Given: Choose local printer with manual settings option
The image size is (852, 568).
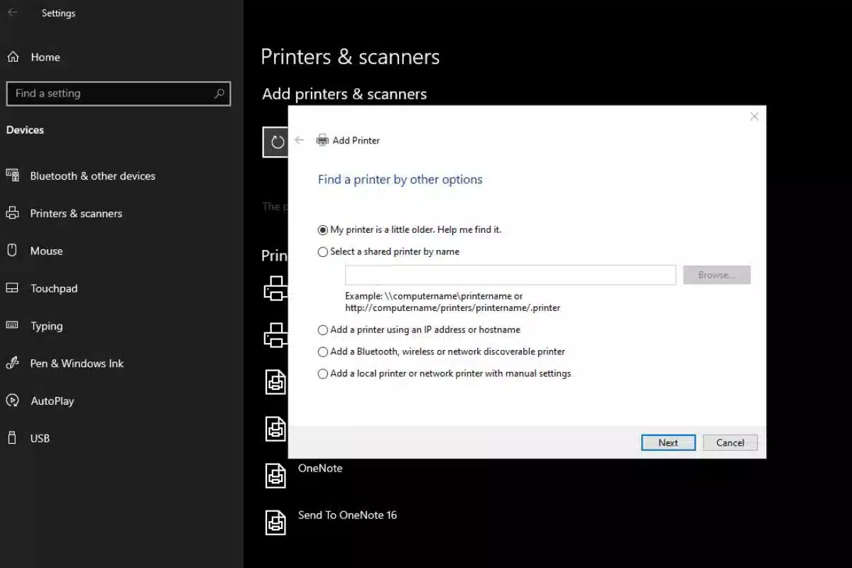Looking at the screenshot, I should tap(323, 374).
